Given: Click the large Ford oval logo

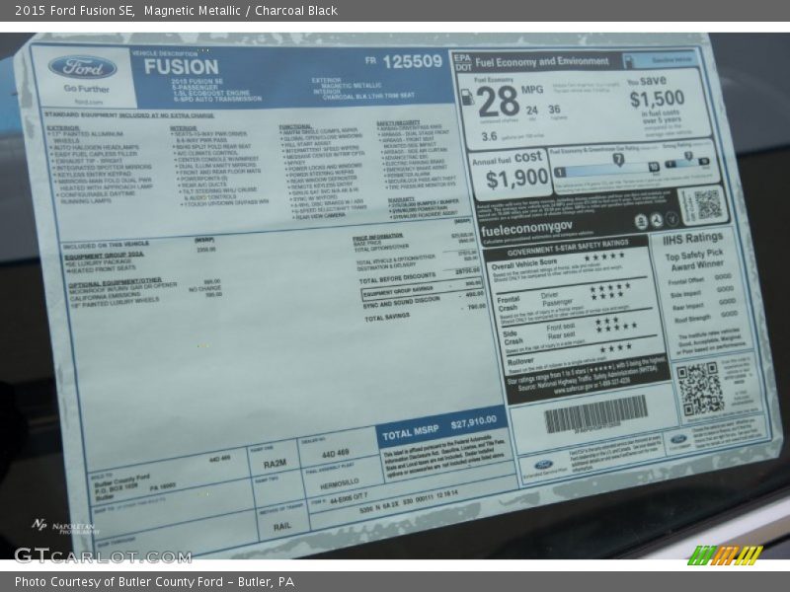Looking at the screenshot, I should click(83, 67).
